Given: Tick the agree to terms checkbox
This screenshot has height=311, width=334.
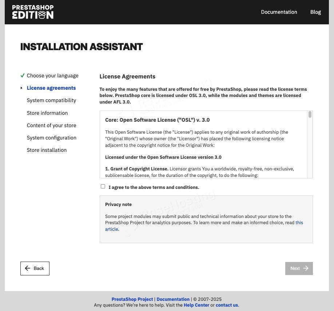Looking at the screenshot, I should click(103, 186).
